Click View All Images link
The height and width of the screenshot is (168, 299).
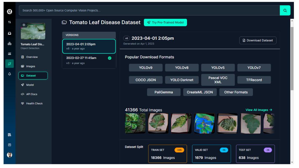coord(259,110)
